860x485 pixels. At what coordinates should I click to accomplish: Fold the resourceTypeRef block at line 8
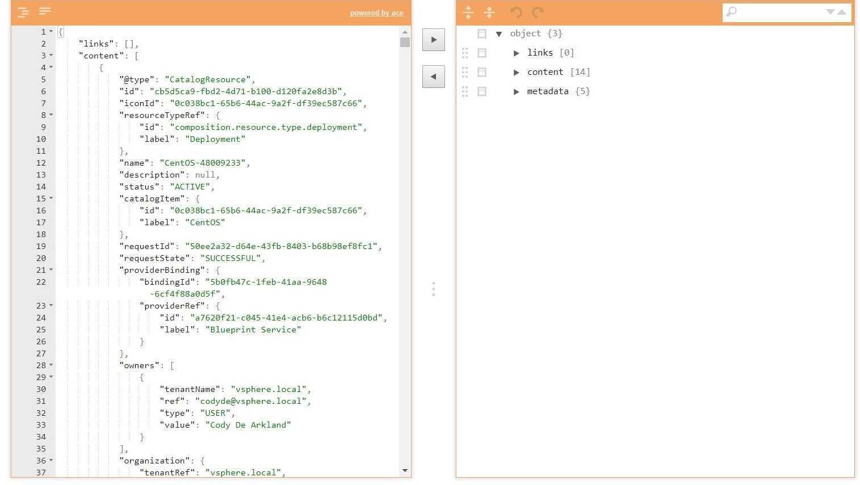51,115
